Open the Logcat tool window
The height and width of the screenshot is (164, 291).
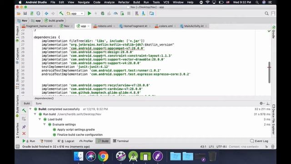point(66,141)
